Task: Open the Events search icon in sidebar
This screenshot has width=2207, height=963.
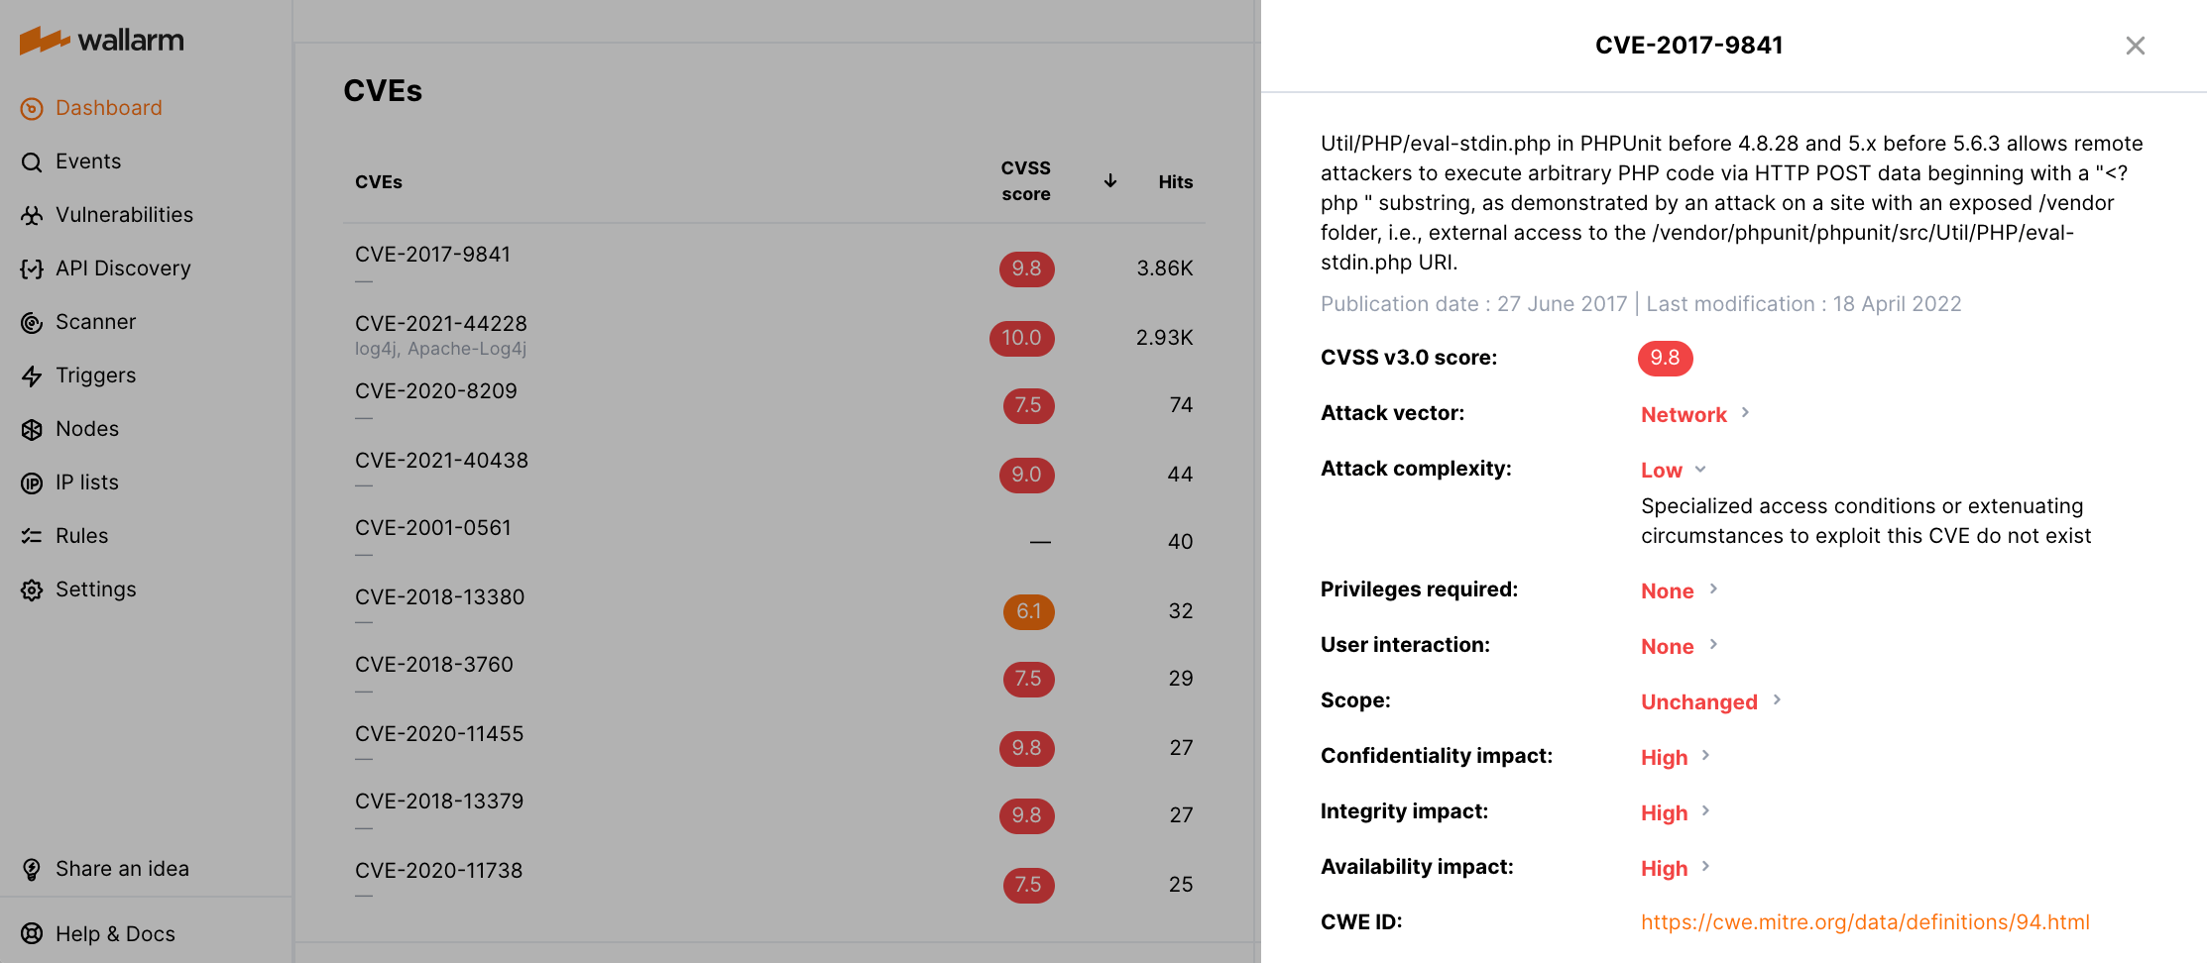Action: [x=31, y=160]
